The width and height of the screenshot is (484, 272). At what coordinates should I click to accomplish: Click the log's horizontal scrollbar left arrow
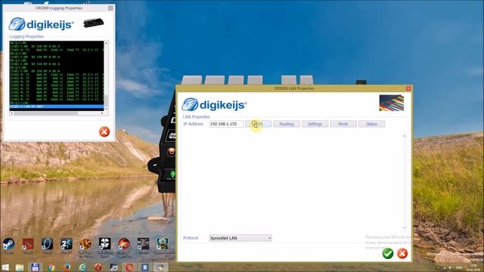(12, 113)
